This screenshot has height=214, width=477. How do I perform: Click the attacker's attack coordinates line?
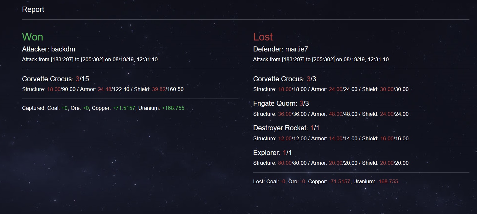click(90, 59)
